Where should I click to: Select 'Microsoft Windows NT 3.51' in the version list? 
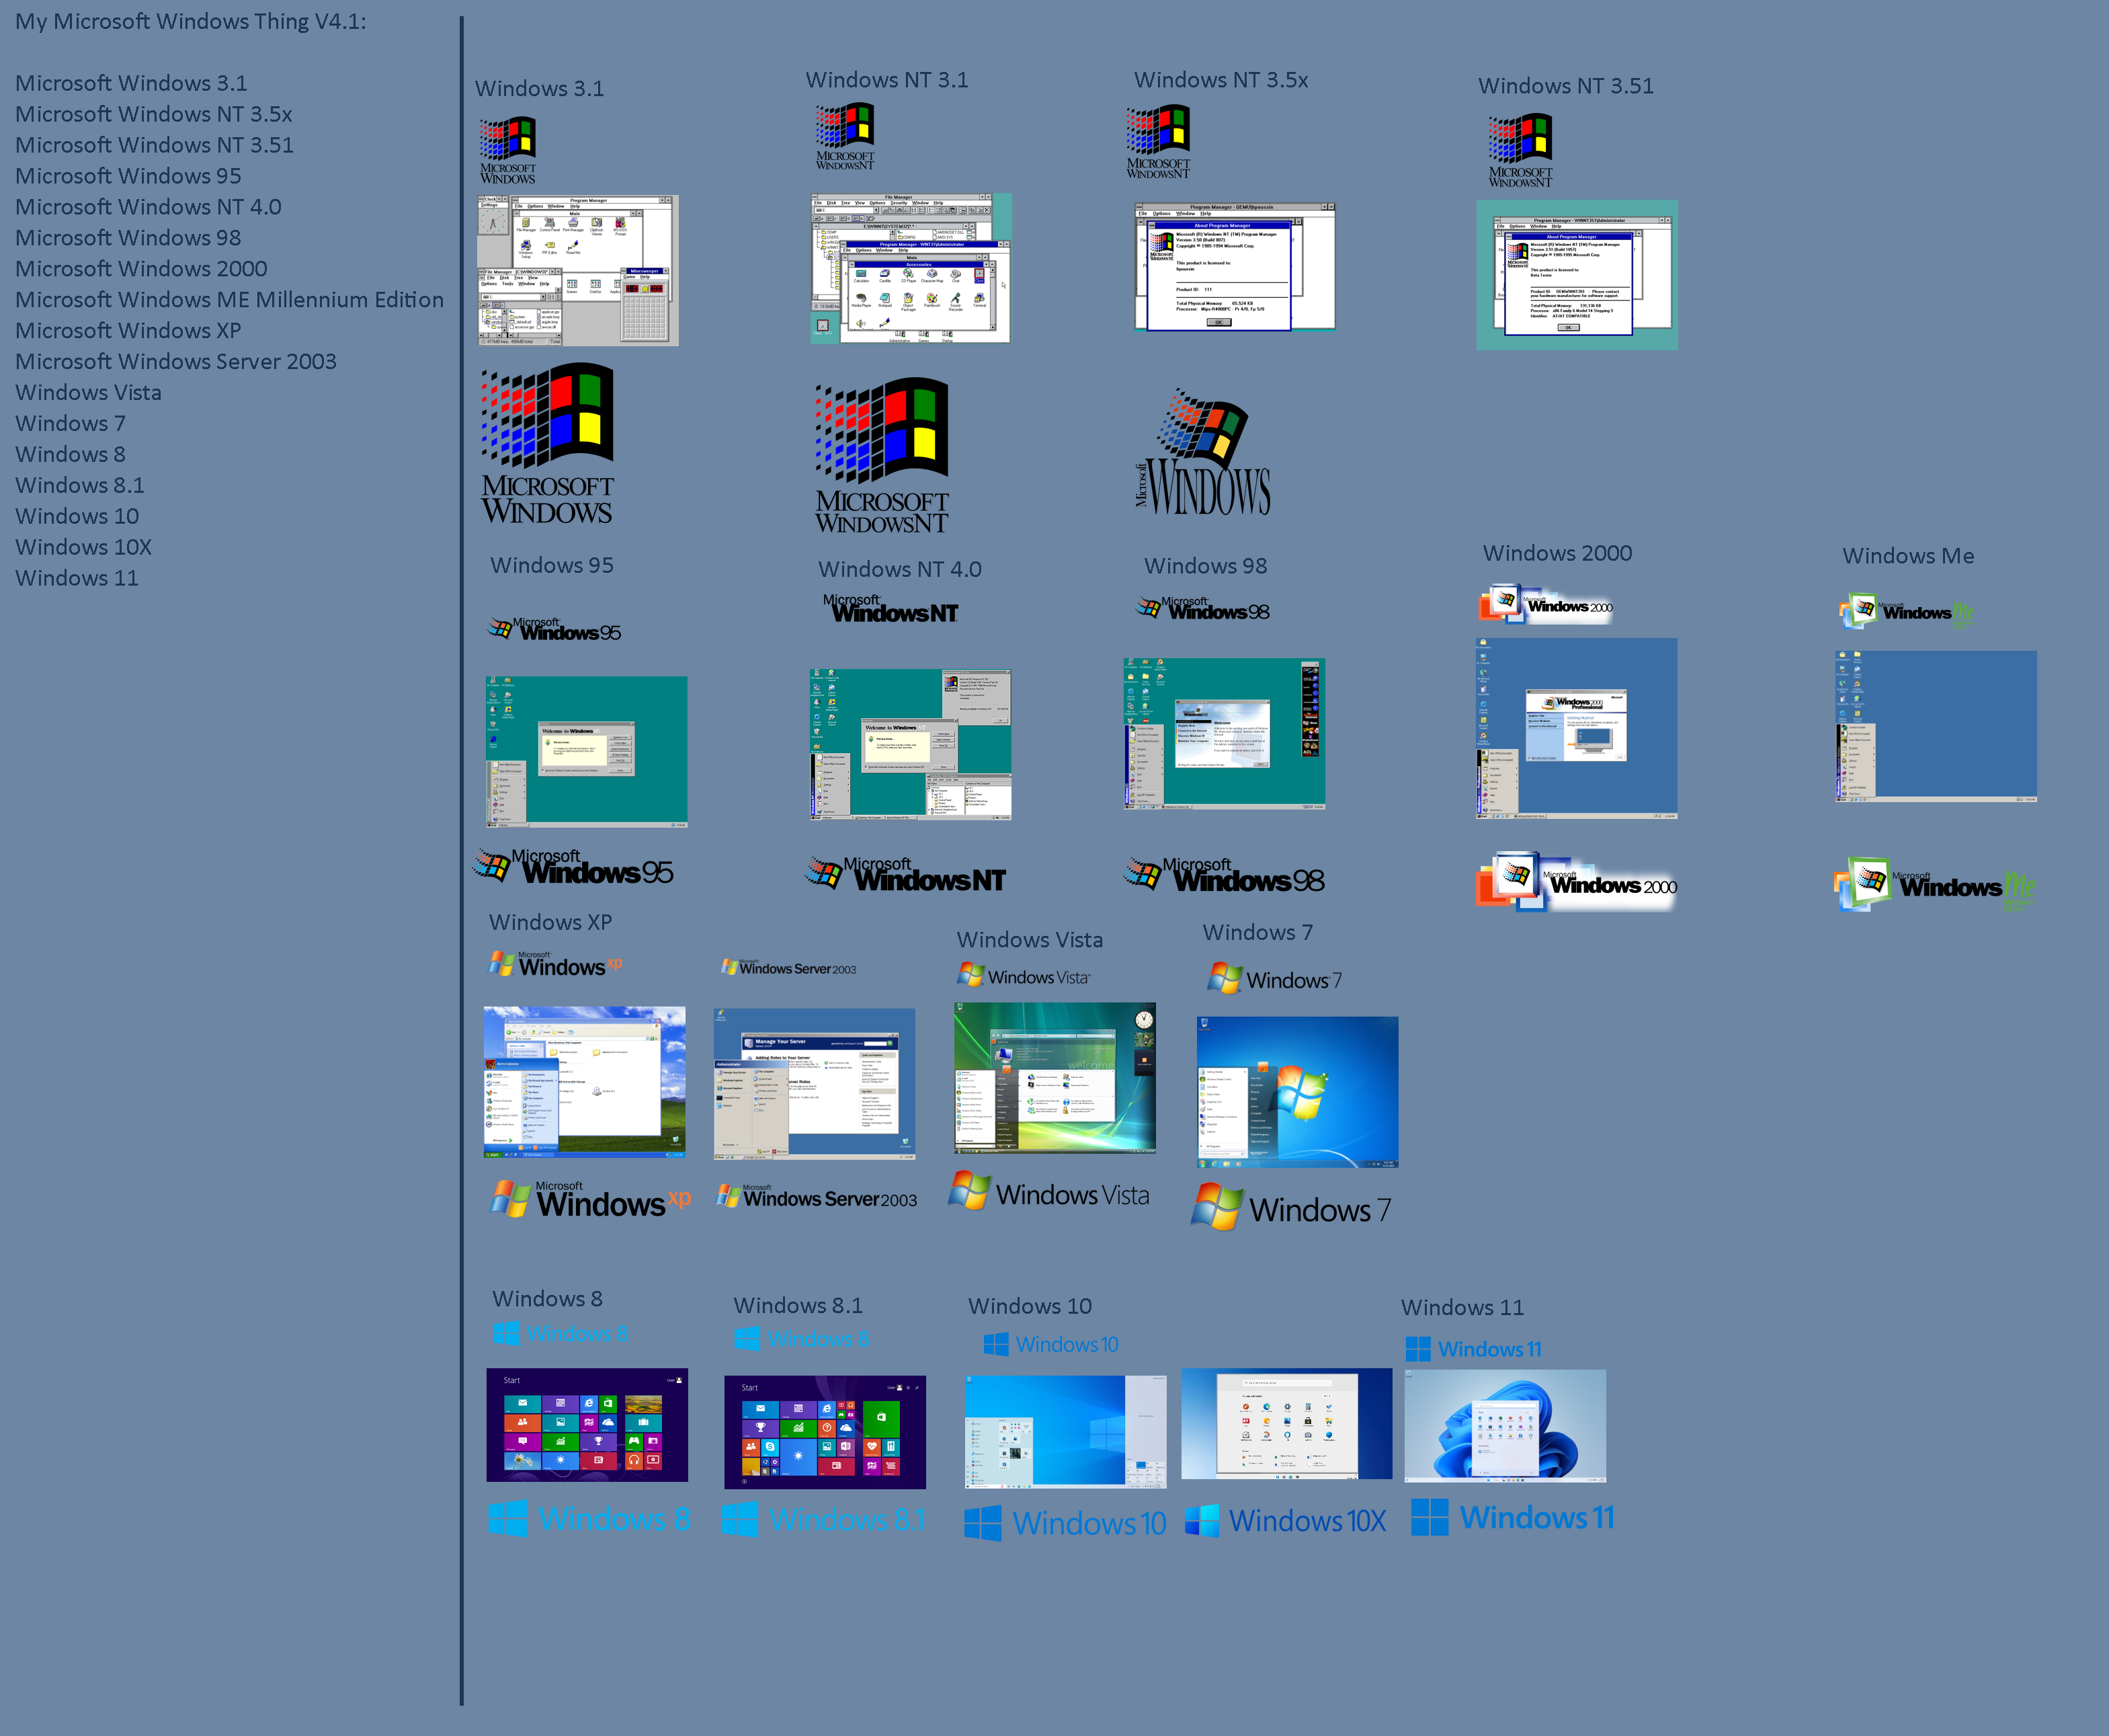click(x=155, y=145)
